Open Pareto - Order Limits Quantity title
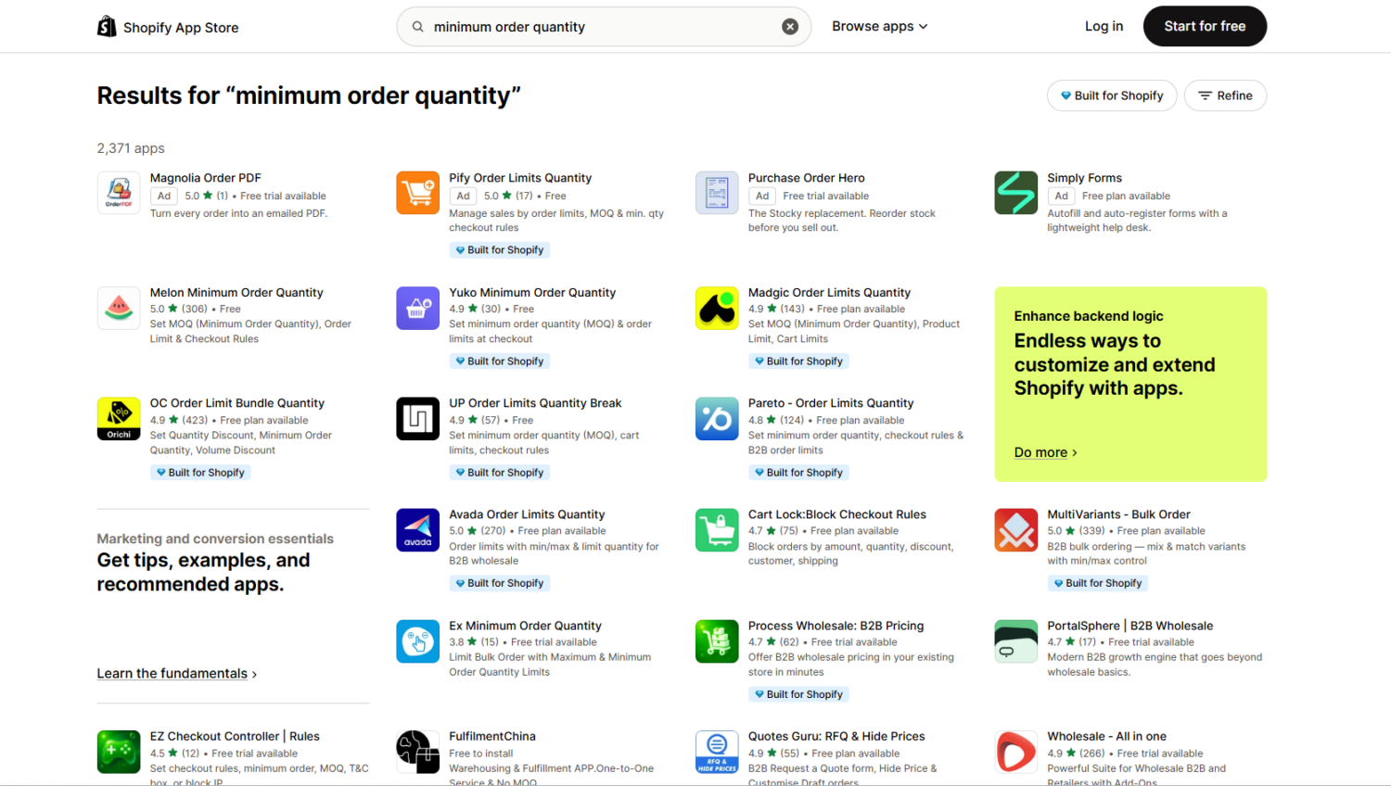1391x786 pixels. coord(831,403)
